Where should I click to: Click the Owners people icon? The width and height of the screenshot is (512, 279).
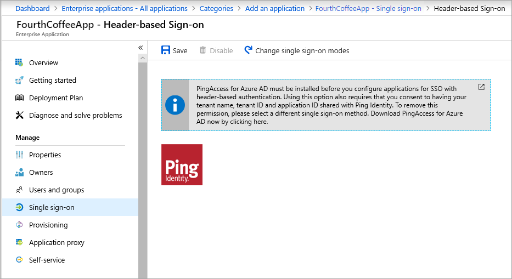point(19,172)
